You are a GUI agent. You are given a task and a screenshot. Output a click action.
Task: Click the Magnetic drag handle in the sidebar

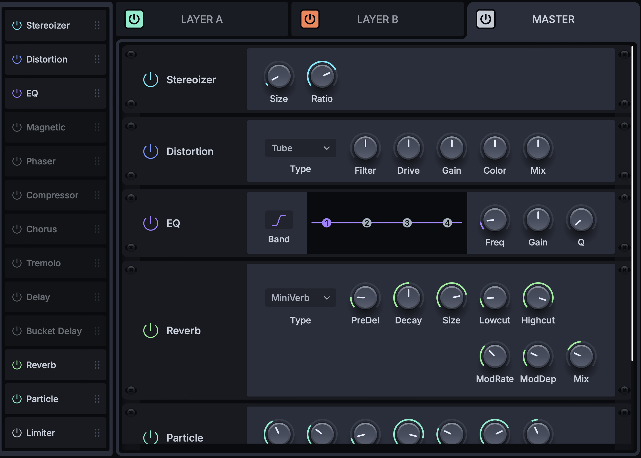(97, 127)
